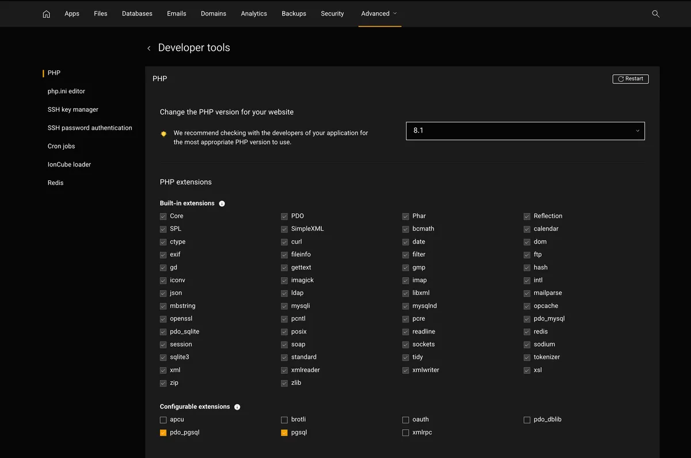Click the 'Change the PHP version' text
This screenshot has width=691, height=458.
[227, 112]
